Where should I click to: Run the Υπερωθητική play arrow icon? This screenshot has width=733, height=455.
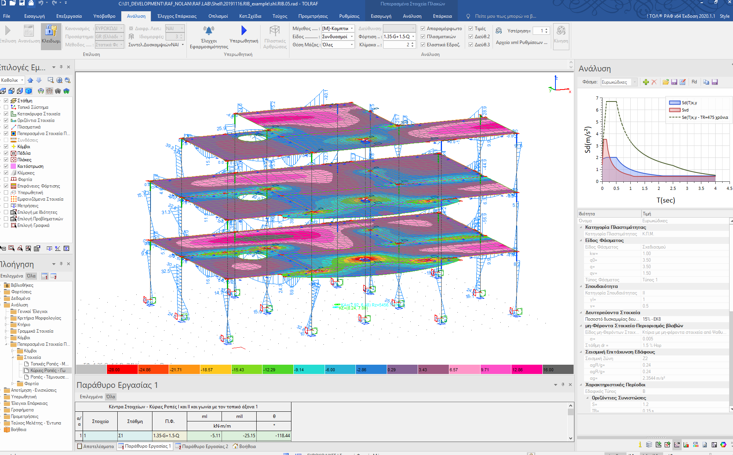244,30
